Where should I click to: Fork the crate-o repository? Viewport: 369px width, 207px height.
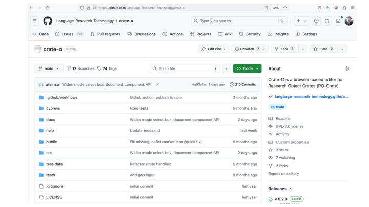point(284,49)
